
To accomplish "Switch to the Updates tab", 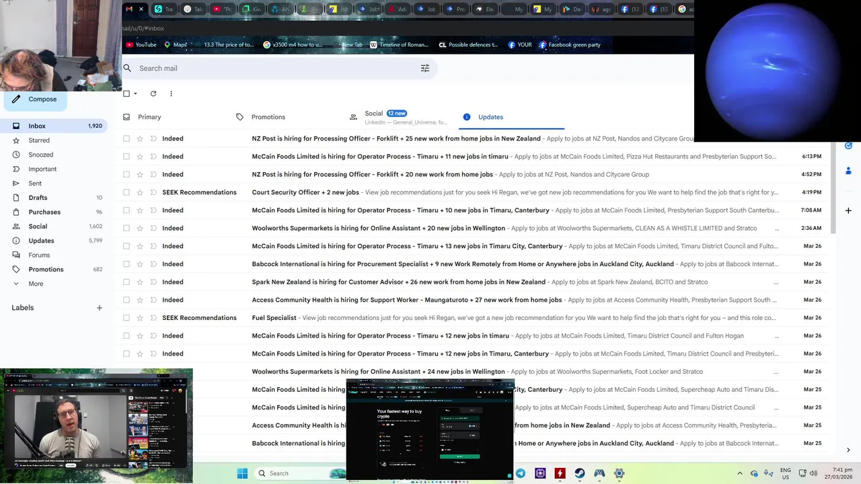I will pyautogui.click(x=511, y=117).
